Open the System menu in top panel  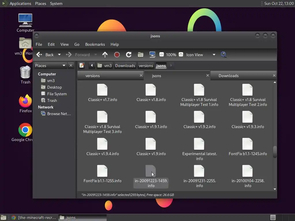click(x=56, y=3)
